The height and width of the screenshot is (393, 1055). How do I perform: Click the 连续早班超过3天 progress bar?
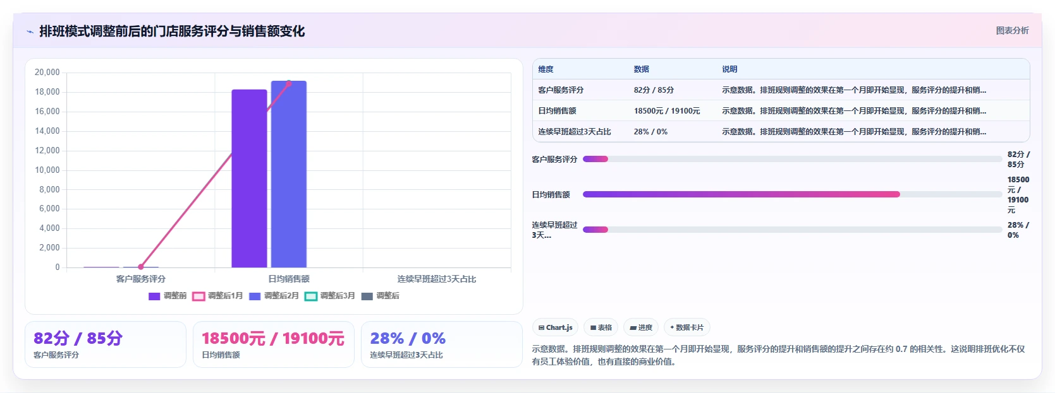(792, 230)
